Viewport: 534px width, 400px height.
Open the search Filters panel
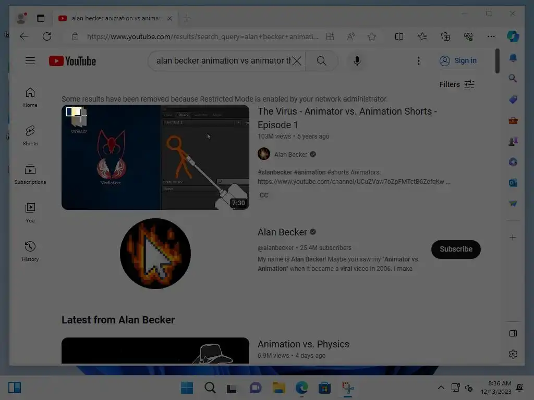457,84
